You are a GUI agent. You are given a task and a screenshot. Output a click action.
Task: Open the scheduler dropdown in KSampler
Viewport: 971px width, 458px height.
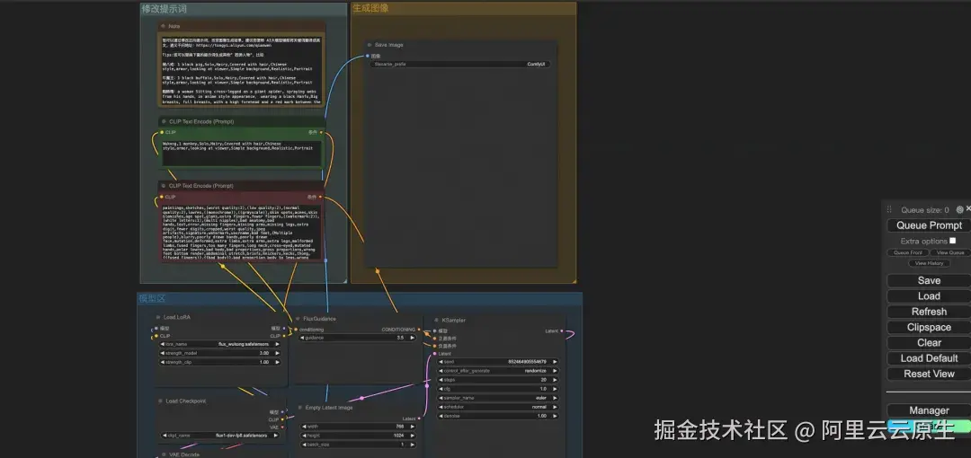(x=498, y=407)
